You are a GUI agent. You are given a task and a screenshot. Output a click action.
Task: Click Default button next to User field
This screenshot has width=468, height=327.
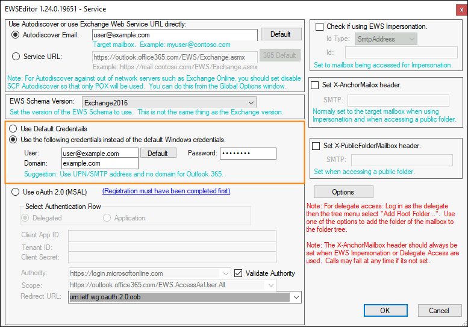[x=158, y=154]
